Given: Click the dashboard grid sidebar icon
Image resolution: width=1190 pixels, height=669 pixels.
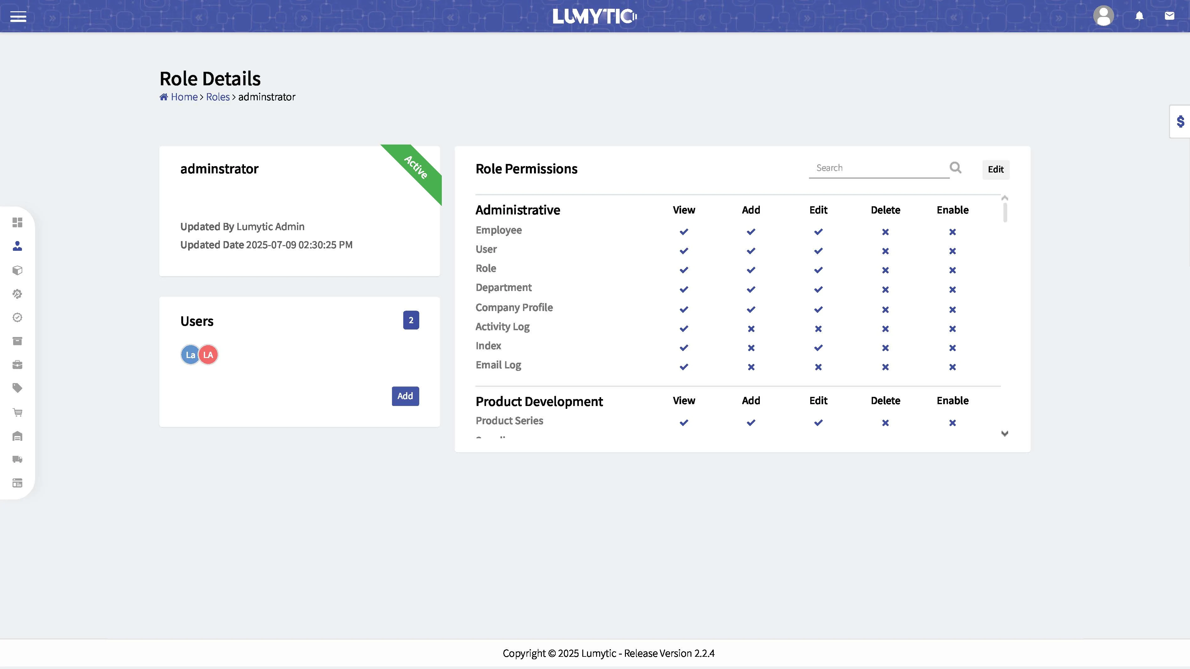Looking at the screenshot, I should pos(17,223).
